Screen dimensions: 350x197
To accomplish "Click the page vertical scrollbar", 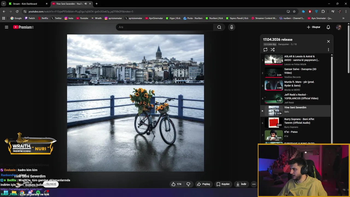I will [348, 49].
